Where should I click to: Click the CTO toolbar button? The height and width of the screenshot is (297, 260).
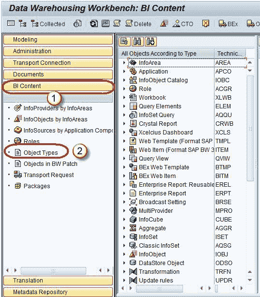point(183,24)
